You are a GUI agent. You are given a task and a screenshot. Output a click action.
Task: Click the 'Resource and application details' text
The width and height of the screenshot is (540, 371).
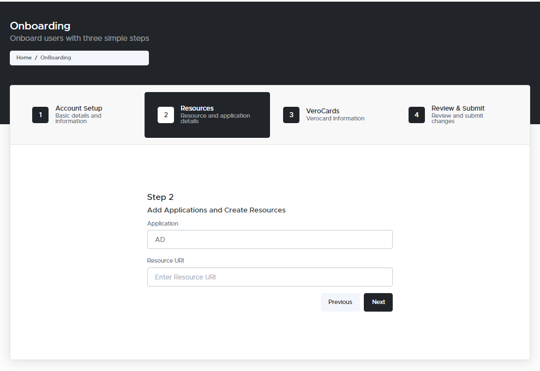coord(215,118)
